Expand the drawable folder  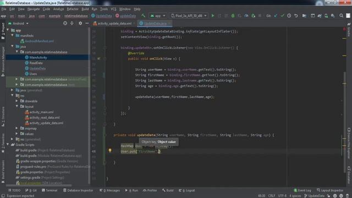[x=16, y=101]
